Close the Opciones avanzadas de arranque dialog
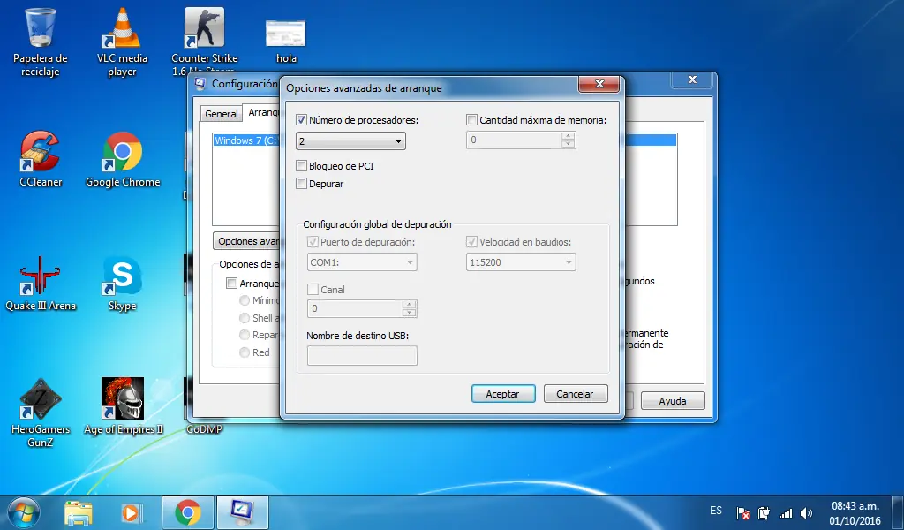The image size is (904, 530). click(599, 84)
